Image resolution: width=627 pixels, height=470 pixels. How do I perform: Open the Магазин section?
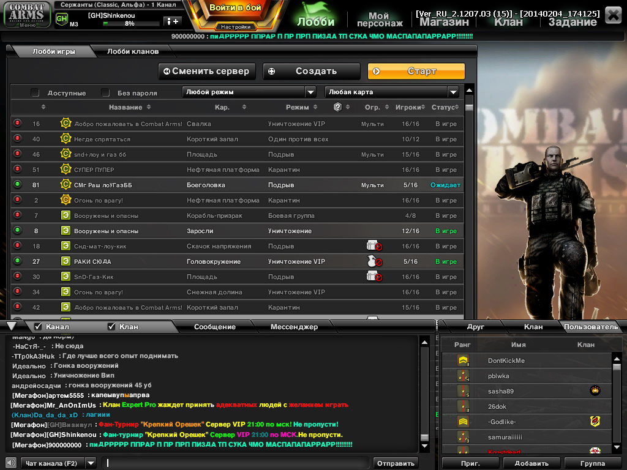(x=445, y=22)
